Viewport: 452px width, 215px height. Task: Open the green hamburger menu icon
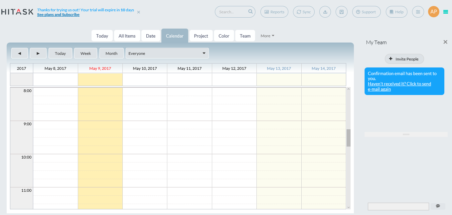click(446, 12)
